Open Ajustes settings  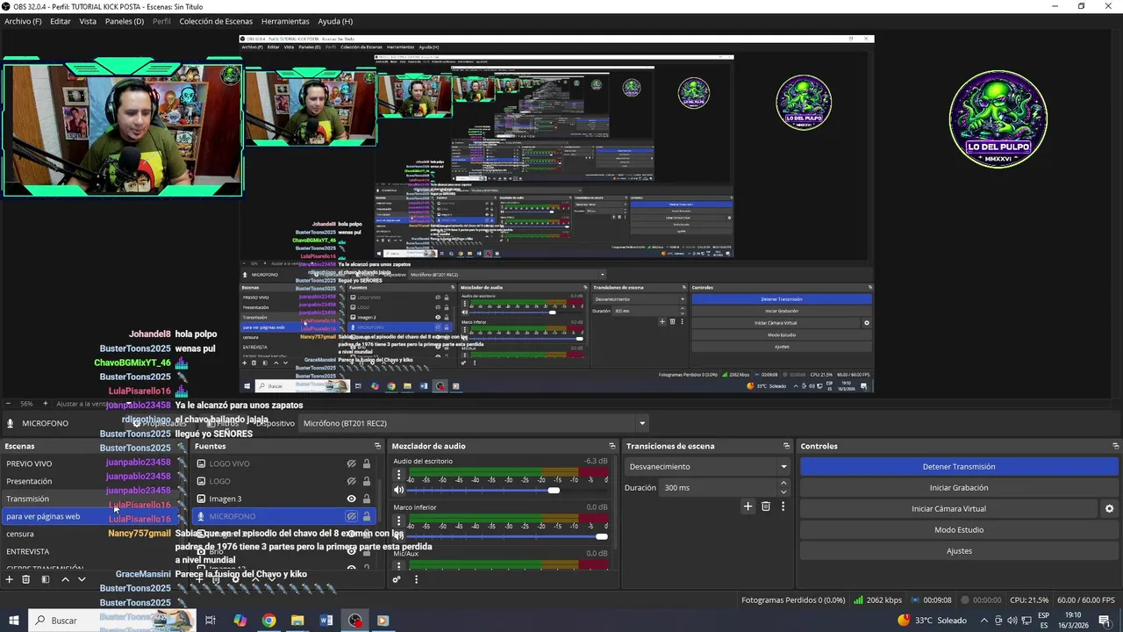tap(959, 551)
